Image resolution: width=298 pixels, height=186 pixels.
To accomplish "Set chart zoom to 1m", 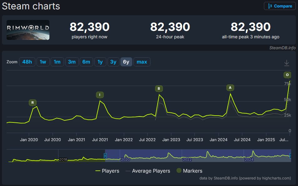I will [57, 62].
